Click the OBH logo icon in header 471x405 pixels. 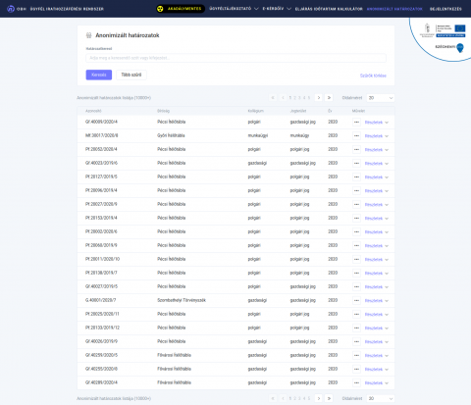pos(11,9)
